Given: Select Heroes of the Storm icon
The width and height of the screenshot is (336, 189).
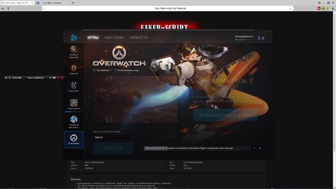Looking at the screenshot, I should (73, 122).
